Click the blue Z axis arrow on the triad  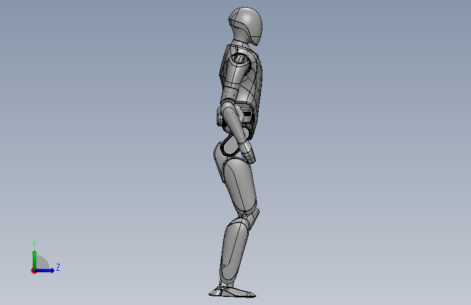tap(45, 270)
